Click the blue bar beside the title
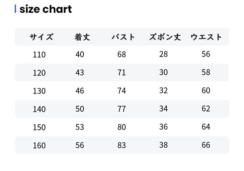 point(15,9)
